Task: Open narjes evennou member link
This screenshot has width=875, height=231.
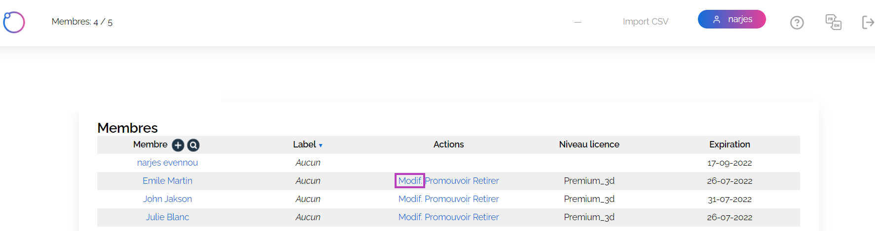Action: (167, 163)
